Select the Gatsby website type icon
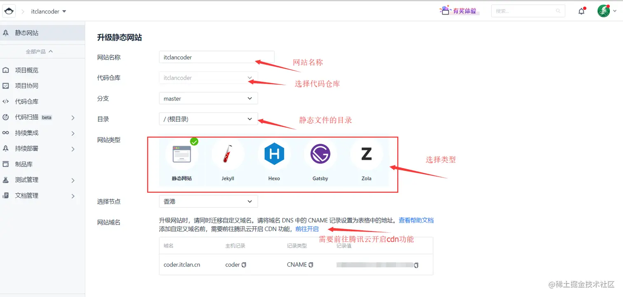This screenshot has width=623, height=297. click(320, 154)
